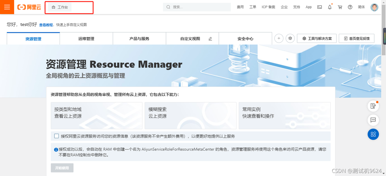
Task: Open the shopping cart
Action: pyautogui.click(x=340, y=7)
